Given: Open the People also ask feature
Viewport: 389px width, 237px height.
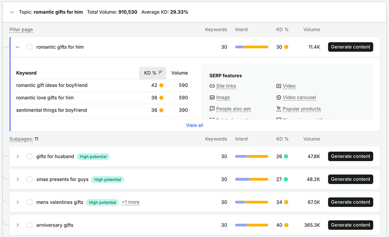Looking at the screenshot, I should pos(234,109).
